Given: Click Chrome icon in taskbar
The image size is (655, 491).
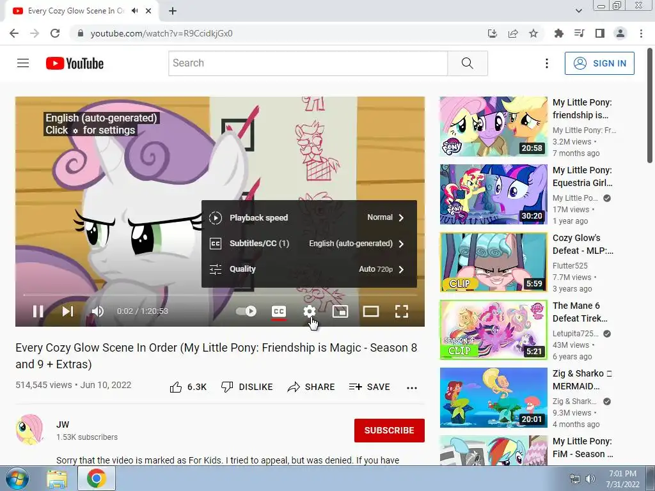Looking at the screenshot, I should click(x=96, y=478).
